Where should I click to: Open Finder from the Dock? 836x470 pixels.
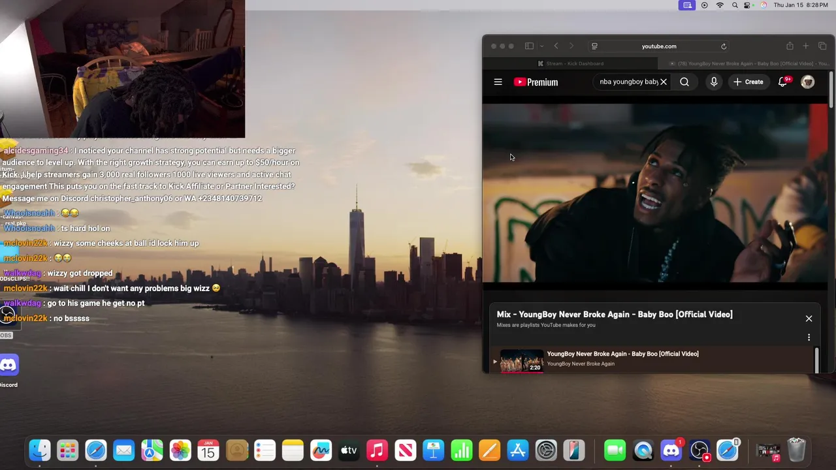click(x=40, y=450)
